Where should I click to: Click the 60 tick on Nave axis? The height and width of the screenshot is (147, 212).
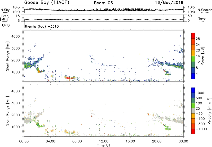pyautogui.click(x=189, y=16)
